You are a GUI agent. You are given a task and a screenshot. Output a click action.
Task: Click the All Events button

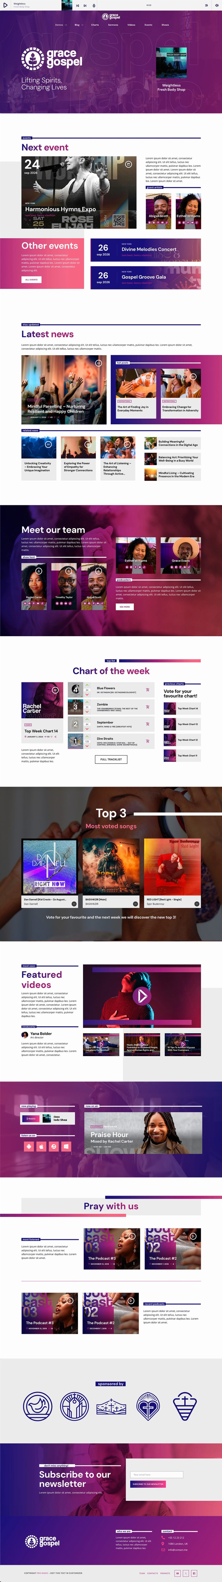[31, 279]
